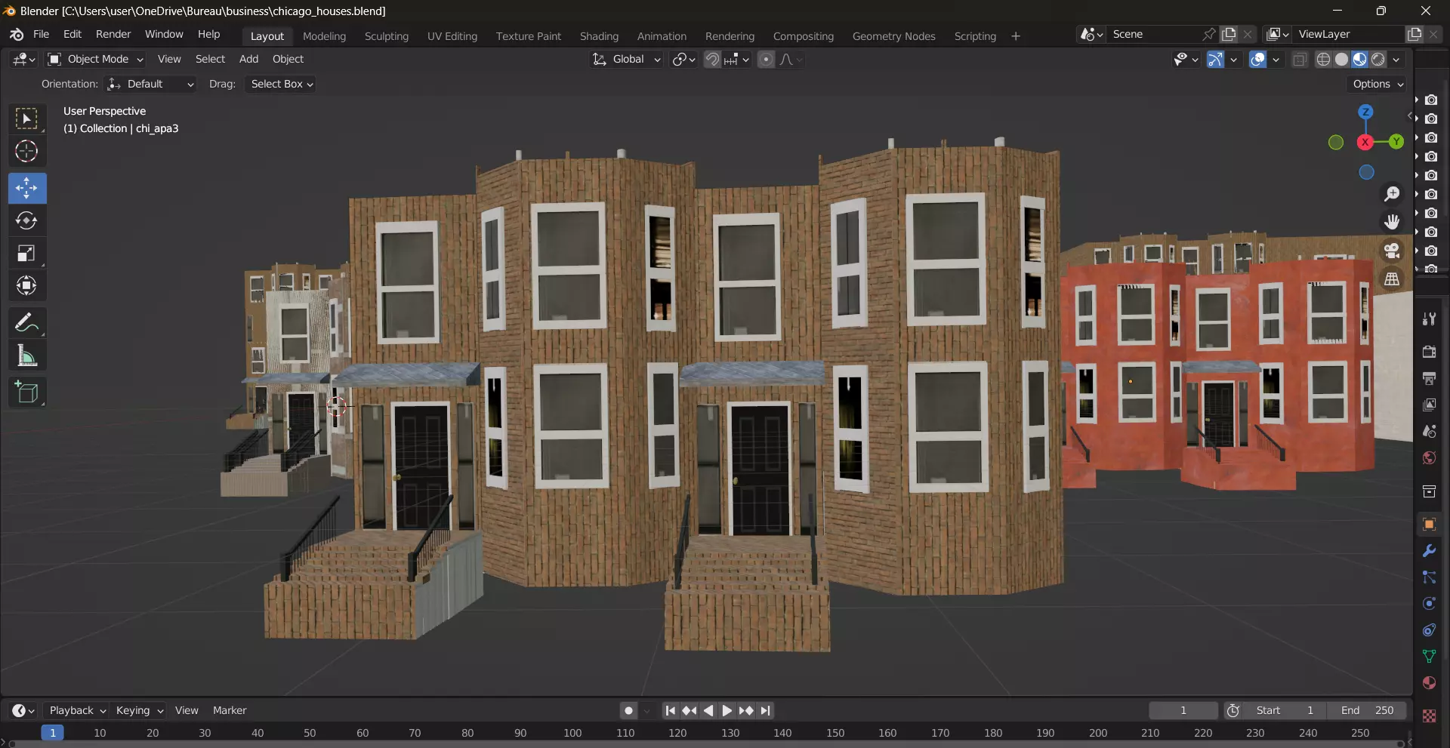The width and height of the screenshot is (1450, 748).
Task: Open the Add menu in viewport header
Action: coord(248,60)
